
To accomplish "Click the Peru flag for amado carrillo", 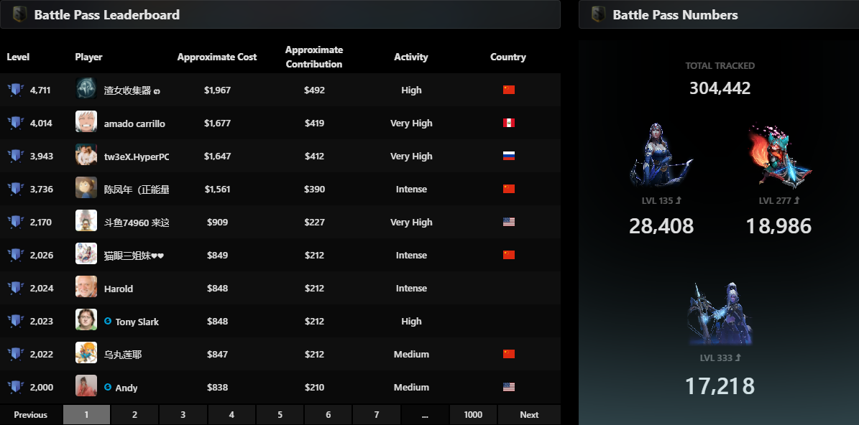I will tap(509, 123).
